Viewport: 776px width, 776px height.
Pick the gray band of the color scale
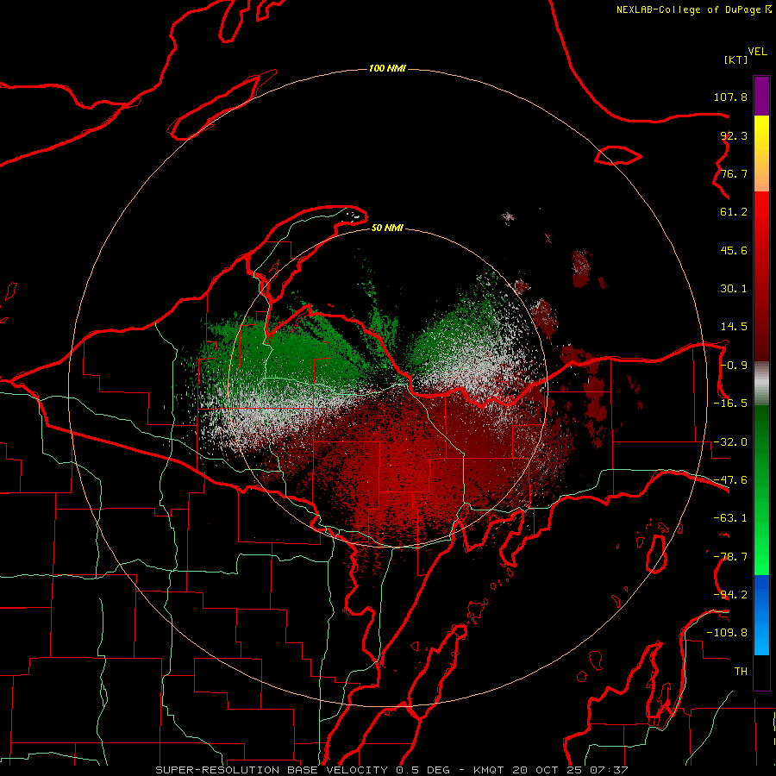(x=761, y=384)
